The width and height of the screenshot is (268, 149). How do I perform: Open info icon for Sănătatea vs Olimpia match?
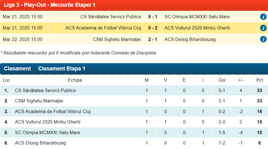[263, 17]
